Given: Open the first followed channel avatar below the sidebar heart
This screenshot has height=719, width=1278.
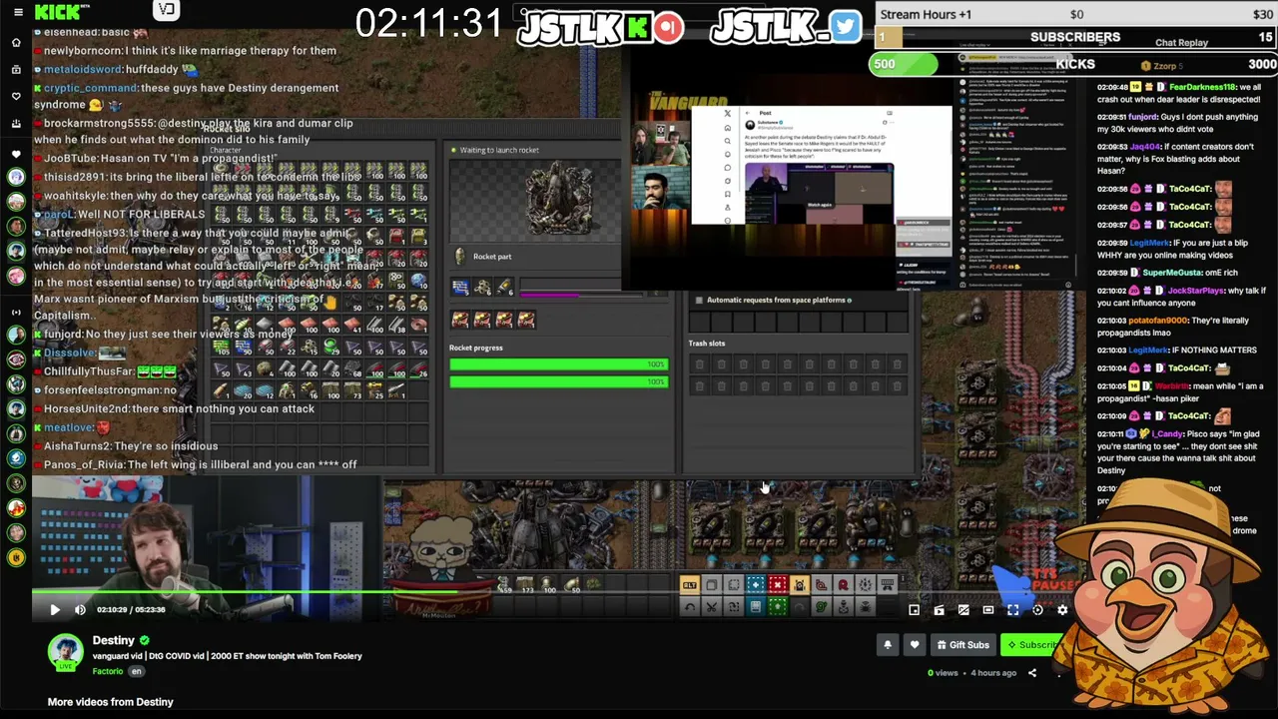Looking at the screenshot, I should (x=16, y=177).
